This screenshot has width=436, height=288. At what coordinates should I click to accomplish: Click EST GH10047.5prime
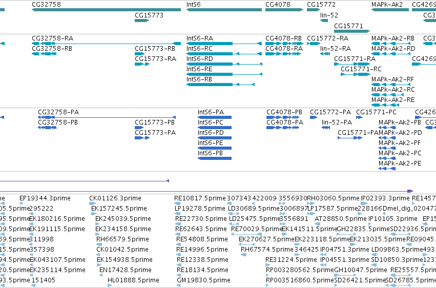coord(361,270)
